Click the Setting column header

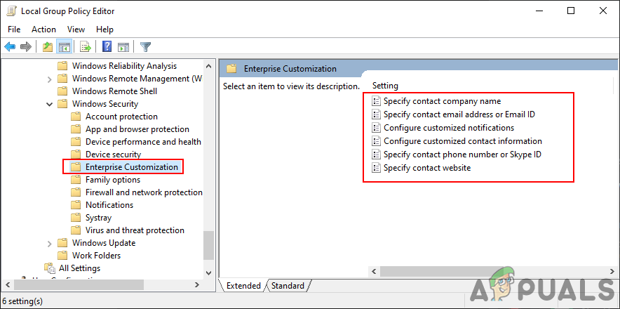click(x=385, y=86)
